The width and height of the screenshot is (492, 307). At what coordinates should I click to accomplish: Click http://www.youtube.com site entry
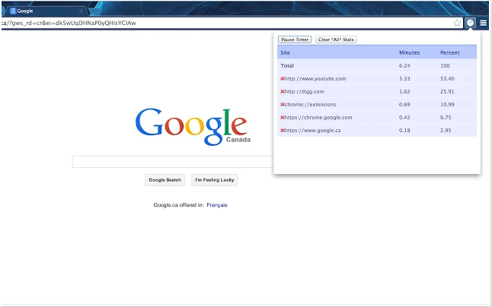315,78
